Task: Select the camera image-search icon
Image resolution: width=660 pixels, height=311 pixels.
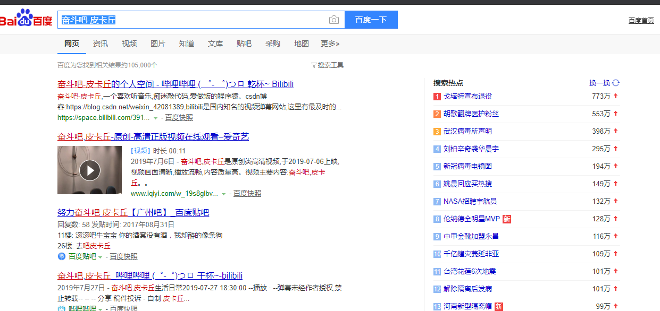Action: tap(333, 19)
